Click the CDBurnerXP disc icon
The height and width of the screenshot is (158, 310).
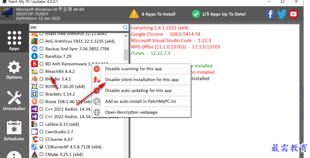coord(34,147)
